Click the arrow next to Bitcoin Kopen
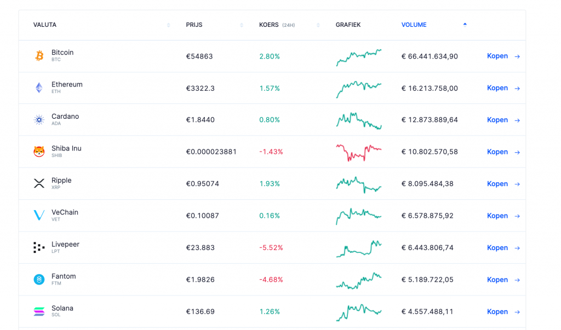The image size is (561, 330). click(517, 56)
